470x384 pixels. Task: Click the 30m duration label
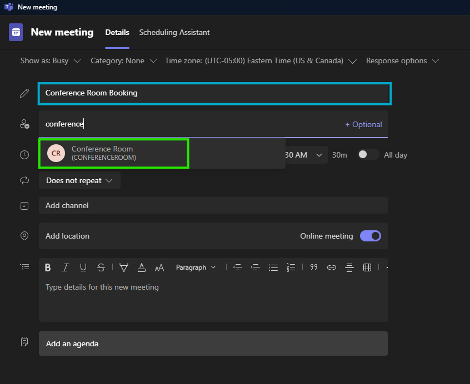(339, 155)
